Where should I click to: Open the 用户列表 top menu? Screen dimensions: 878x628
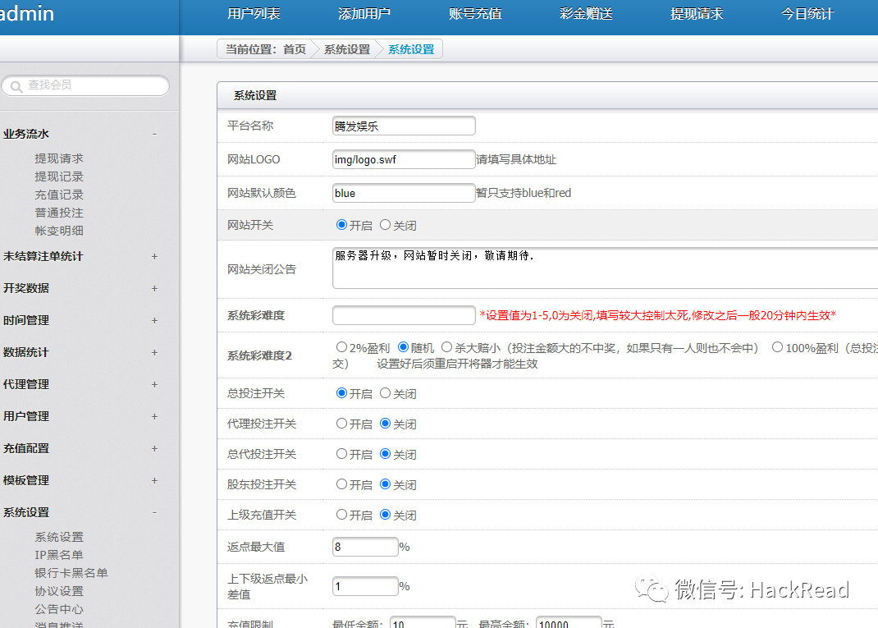pyautogui.click(x=254, y=13)
